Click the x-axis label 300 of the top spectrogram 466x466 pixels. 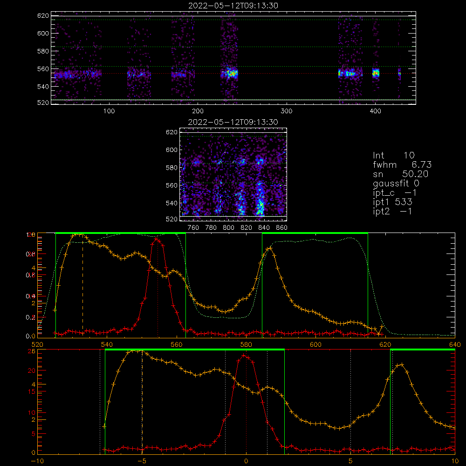287,111
